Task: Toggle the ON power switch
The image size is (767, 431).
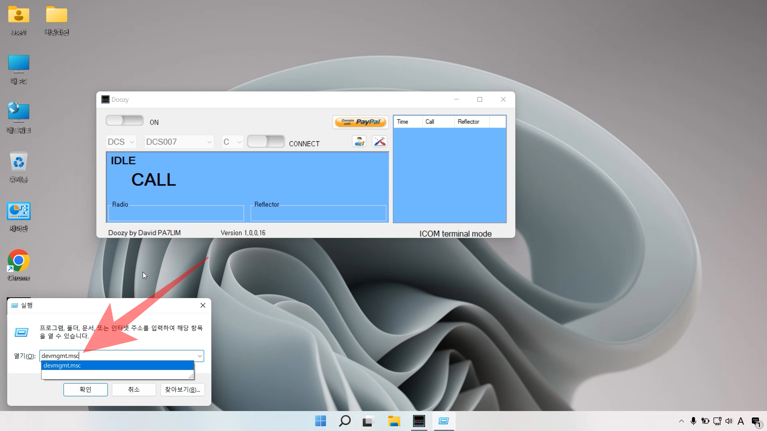Action: point(125,121)
